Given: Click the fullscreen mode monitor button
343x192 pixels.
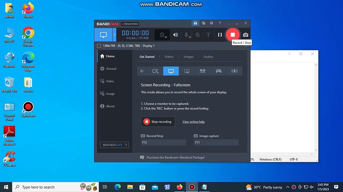Looking at the screenshot, I should pyautogui.click(x=103, y=35).
